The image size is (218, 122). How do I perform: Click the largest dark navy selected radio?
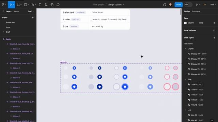99,87
